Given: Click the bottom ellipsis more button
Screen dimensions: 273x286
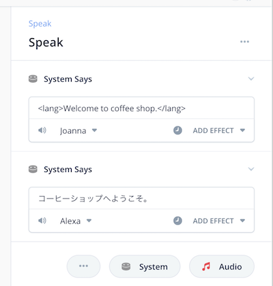Looking at the screenshot, I should pyautogui.click(x=83, y=266).
